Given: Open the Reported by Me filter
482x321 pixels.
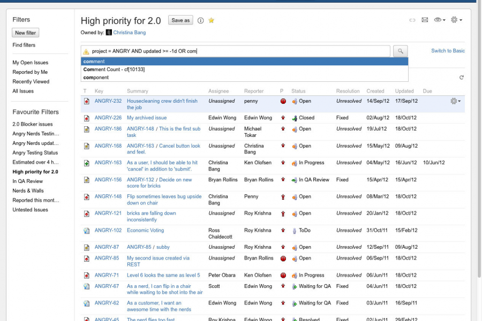Looking at the screenshot, I should pos(30,72).
